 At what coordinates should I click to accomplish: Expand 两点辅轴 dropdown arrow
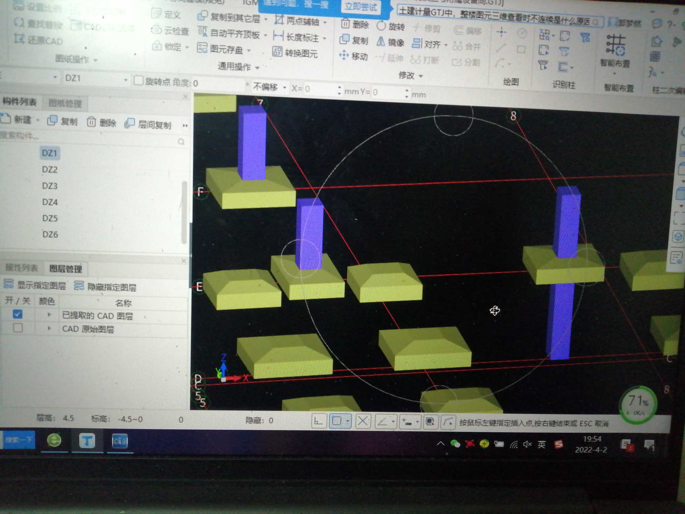pyautogui.click(x=325, y=22)
